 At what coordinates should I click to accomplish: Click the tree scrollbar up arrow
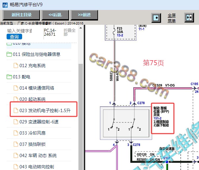(81, 28)
